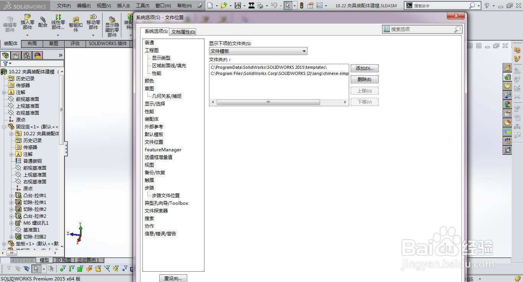523x282 pixels.
Task: Open the DisplayManager colored sphere tab
Action: (38, 55)
